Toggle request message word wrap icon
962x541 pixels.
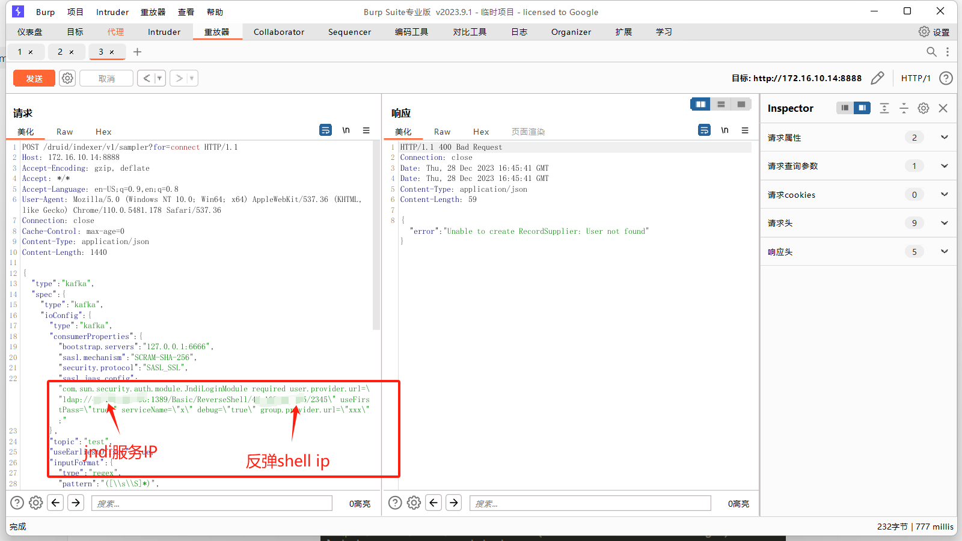click(x=325, y=130)
